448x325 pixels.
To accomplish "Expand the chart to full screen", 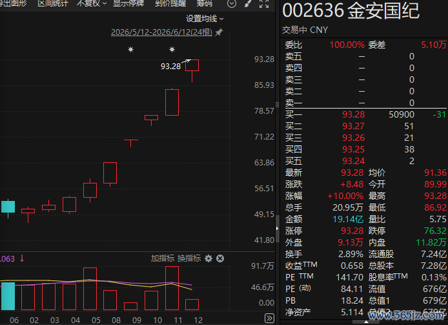I will (264, 4).
